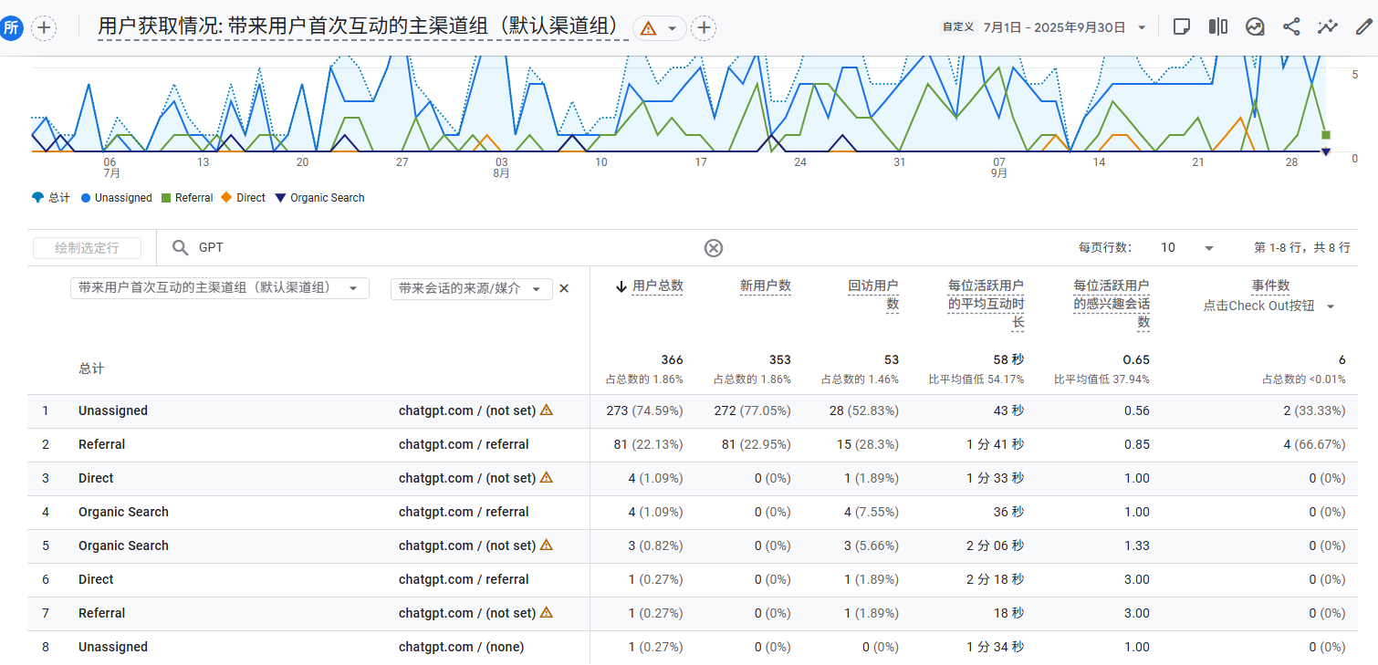Screen dimensions: 1378x665
Task: Clear the GPT search with X icon
Action: (x=714, y=248)
